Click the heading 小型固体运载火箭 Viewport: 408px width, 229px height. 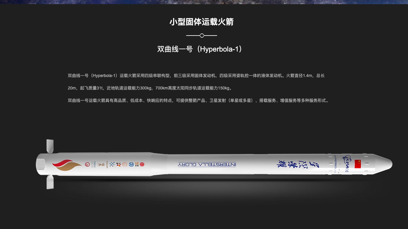(x=202, y=22)
